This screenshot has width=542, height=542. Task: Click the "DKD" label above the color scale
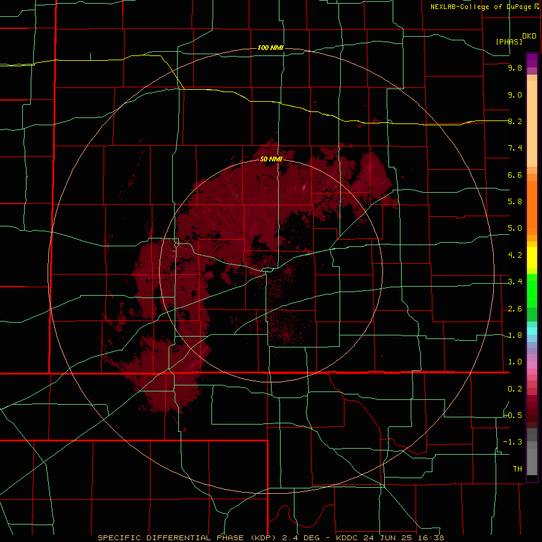[529, 36]
